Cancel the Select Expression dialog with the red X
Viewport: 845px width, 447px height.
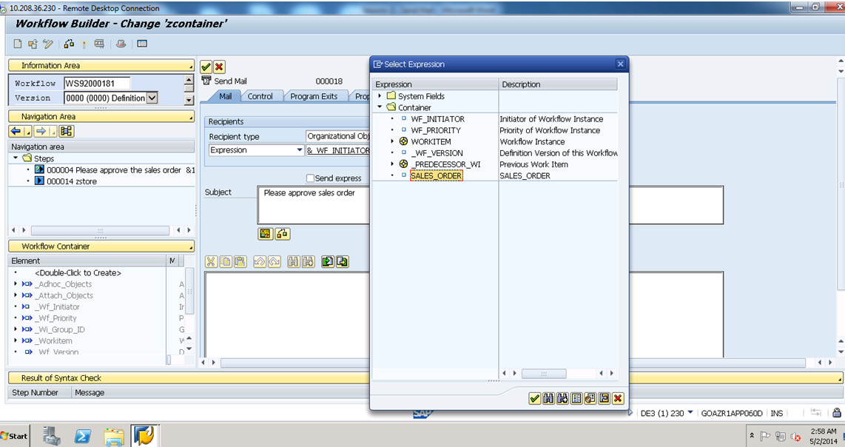[617, 397]
